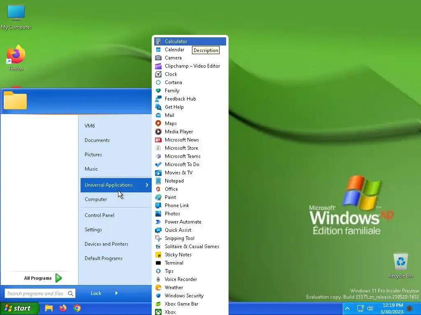Select the Recycle Bin desktop icon

tap(400, 265)
